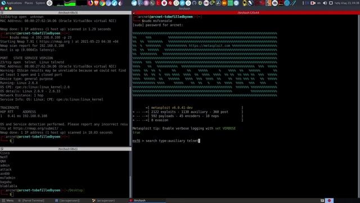
Task: Switch to Parrot Terminal taskbar entry
Action: coord(31,201)
